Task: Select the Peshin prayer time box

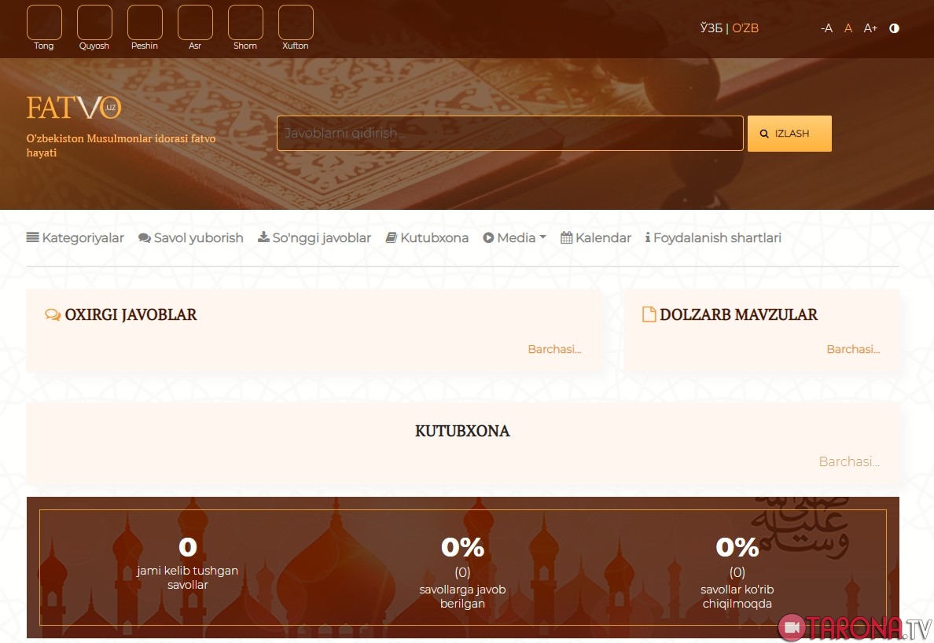Action: pyautogui.click(x=145, y=23)
